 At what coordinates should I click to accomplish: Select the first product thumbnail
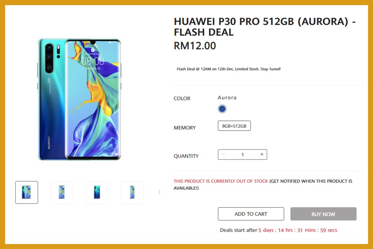click(27, 193)
